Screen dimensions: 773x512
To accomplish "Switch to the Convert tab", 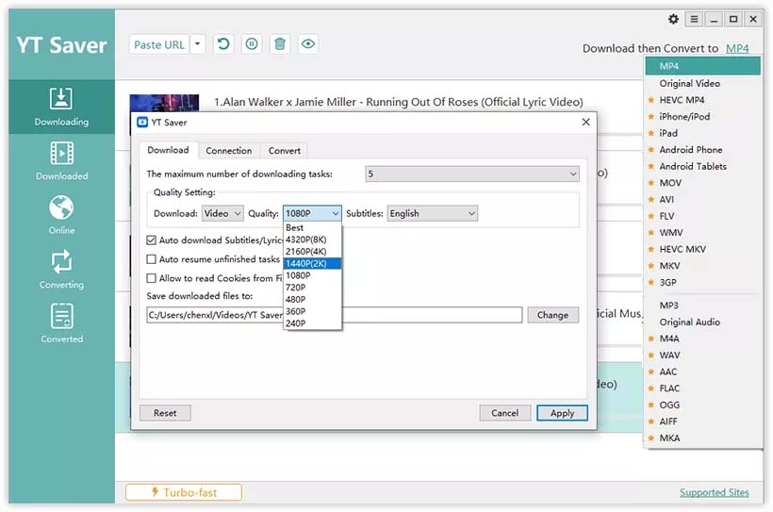I will (285, 151).
